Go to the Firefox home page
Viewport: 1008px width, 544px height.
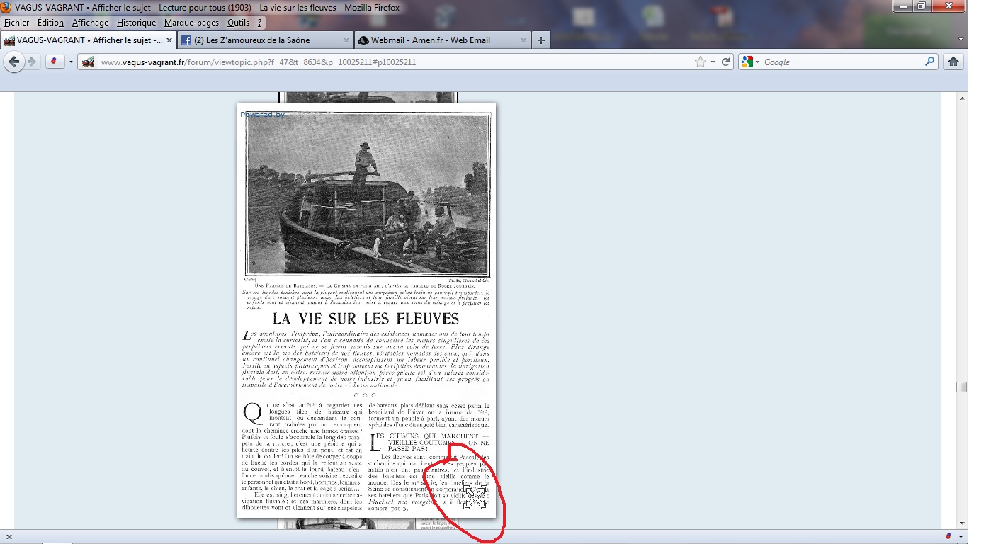point(953,62)
